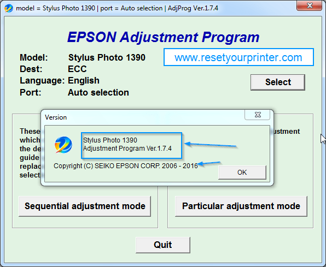
Task: Click the app icon in the title bar
Action: tap(9, 8)
